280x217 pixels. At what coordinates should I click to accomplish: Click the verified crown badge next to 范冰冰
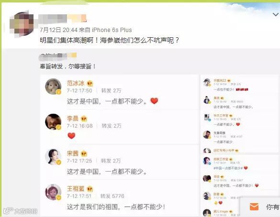tap(90, 83)
